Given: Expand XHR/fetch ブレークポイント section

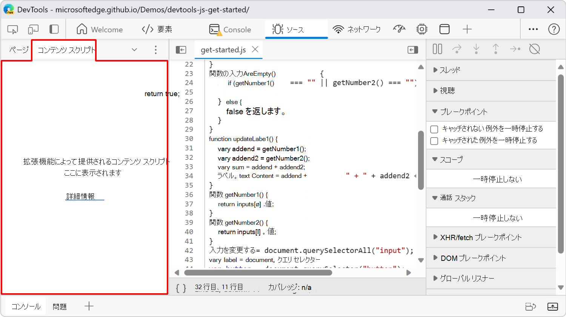Looking at the screenshot, I should click(491, 237).
